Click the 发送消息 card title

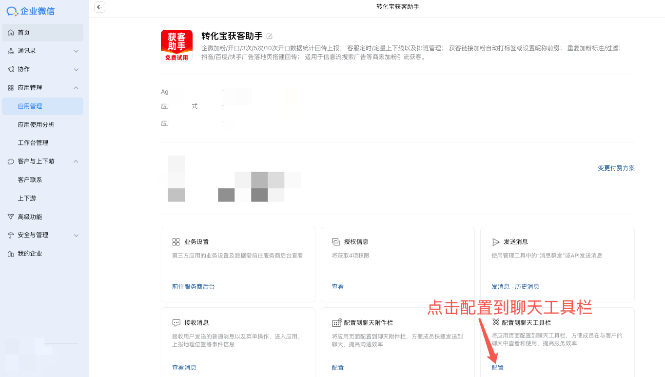[516, 242]
